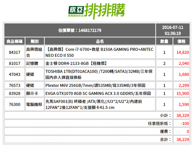Viewport: 193px width, 145px height.
Task: Select category 電腦機殼
Action: click(x=34, y=104)
